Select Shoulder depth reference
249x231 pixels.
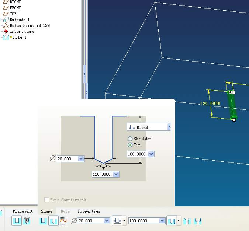point(130,139)
